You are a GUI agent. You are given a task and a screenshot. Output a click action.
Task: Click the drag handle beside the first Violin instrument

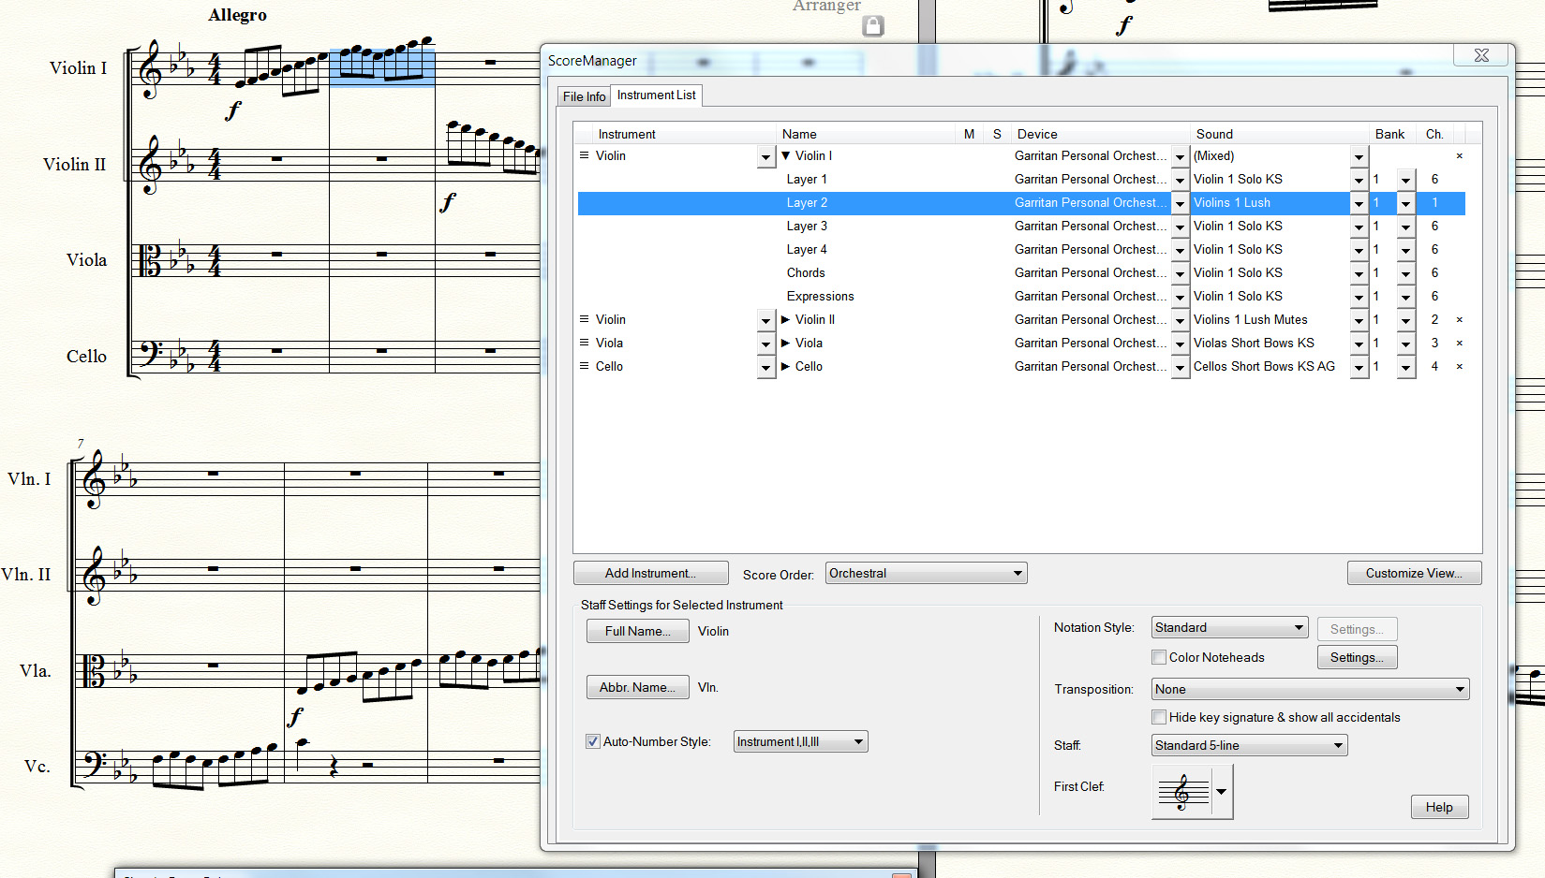pos(584,155)
